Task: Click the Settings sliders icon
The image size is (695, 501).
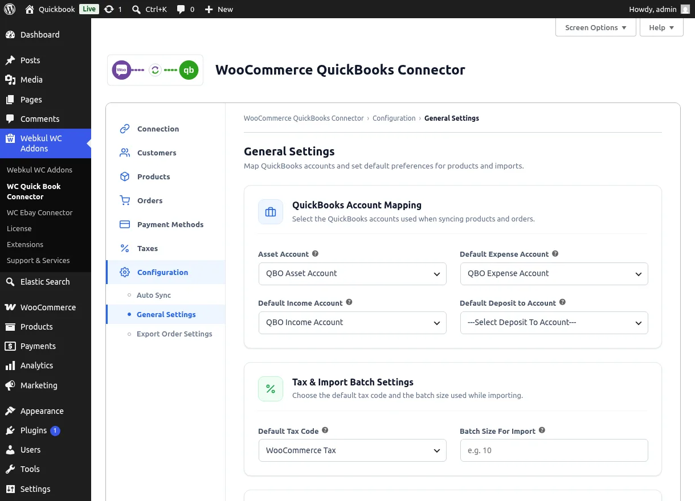Action: pos(10,489)
